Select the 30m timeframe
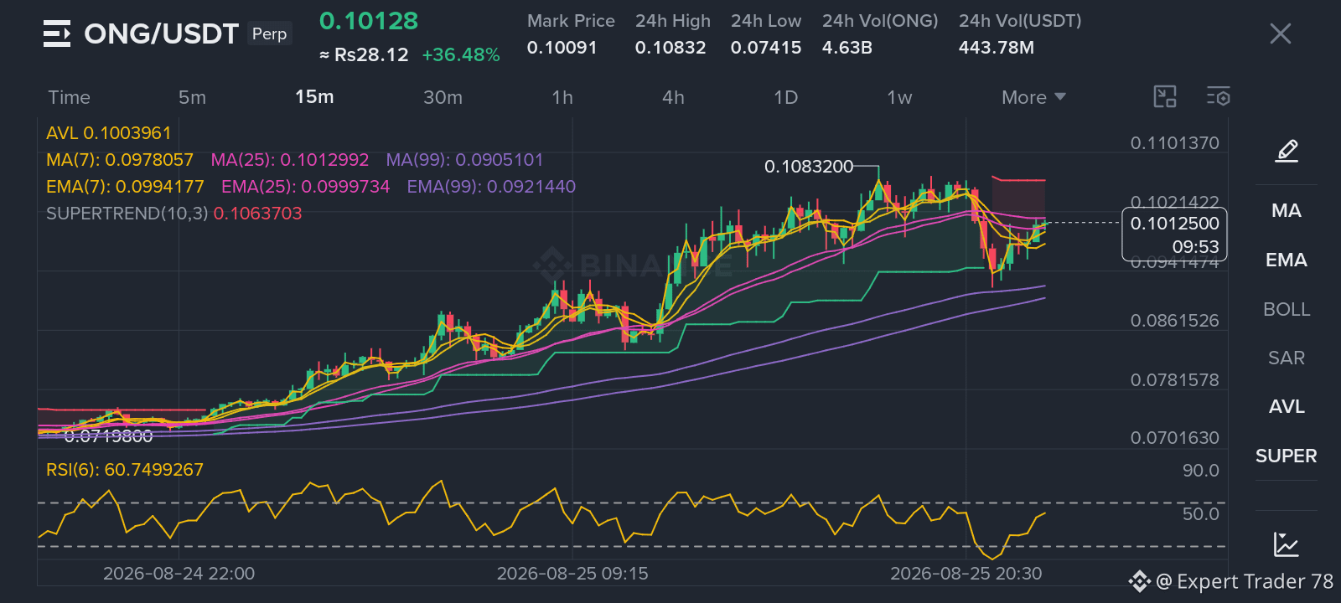 tap(443, 97)
